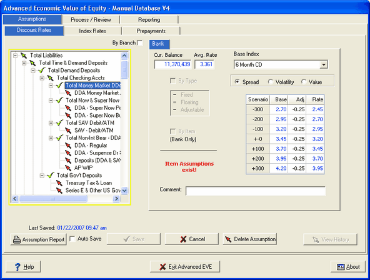The height and width of the screenshot is (280, 370).
Task: Click the tree scroll up arrow
Action: pos(124,56)
